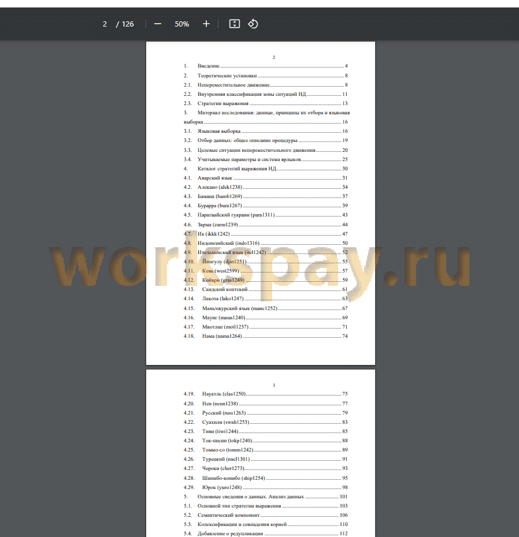Click the fit to page icon
This screenshot has width=519, height=537.
(x=235, y=24)
